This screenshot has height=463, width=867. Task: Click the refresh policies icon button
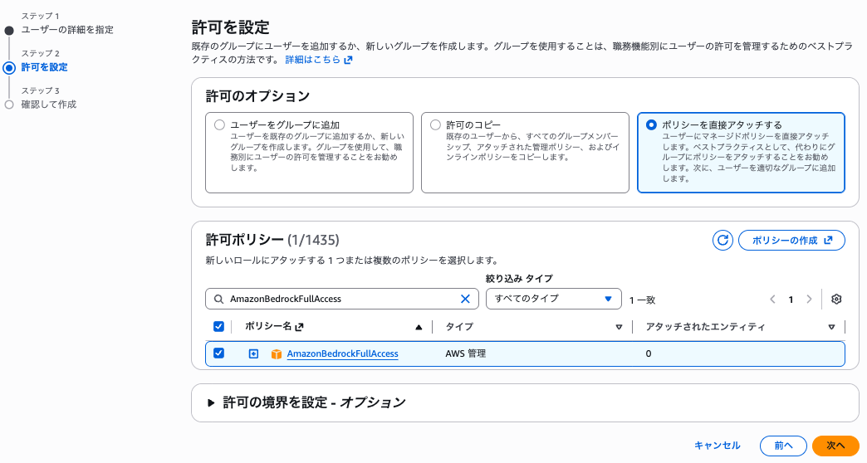(x=722, y=241)
